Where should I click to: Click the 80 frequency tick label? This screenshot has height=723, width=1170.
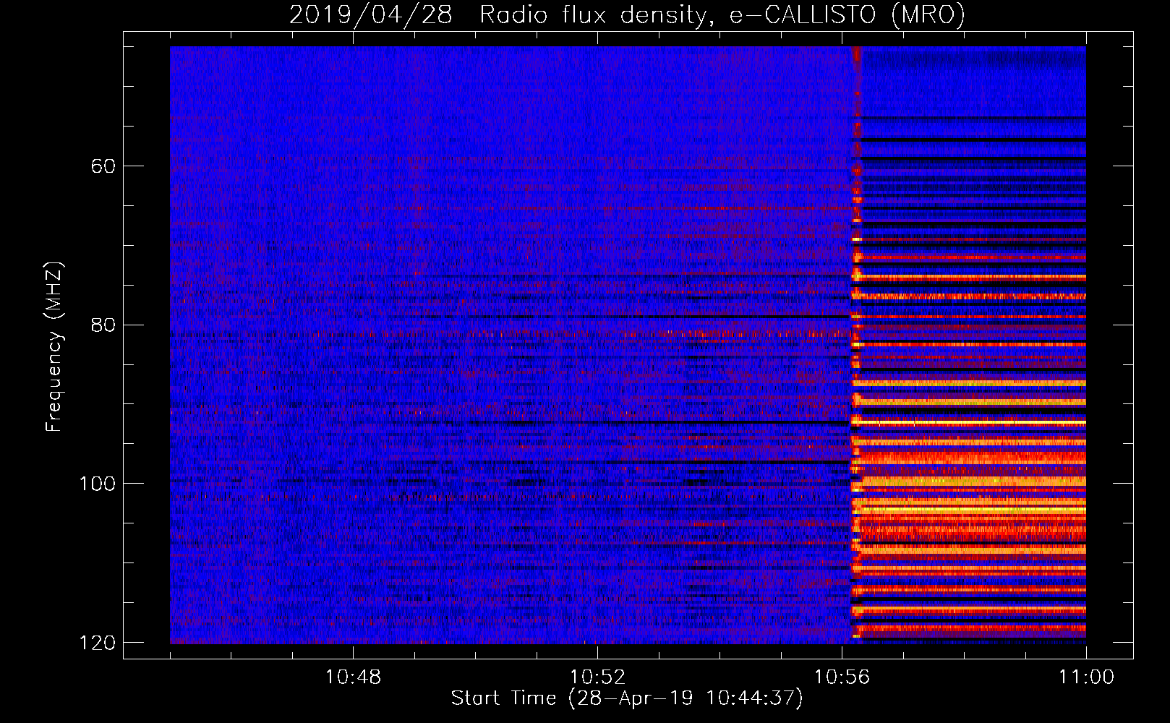click(103, 325)
